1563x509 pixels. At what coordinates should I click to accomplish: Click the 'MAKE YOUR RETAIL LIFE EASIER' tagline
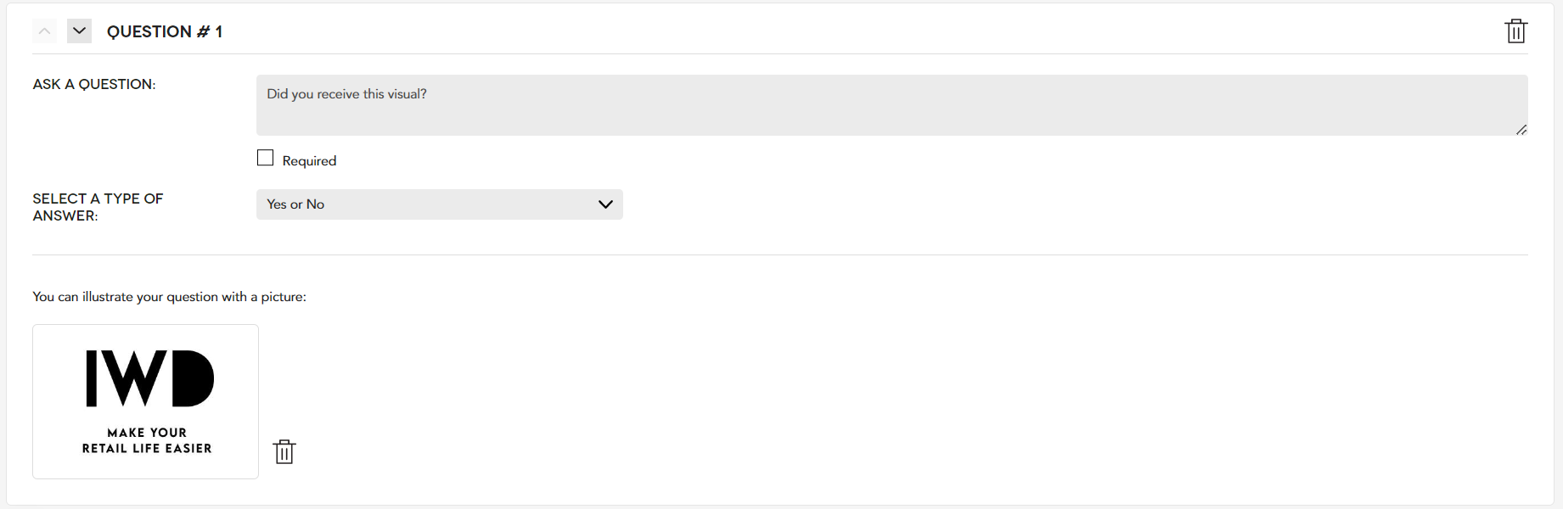147,440
